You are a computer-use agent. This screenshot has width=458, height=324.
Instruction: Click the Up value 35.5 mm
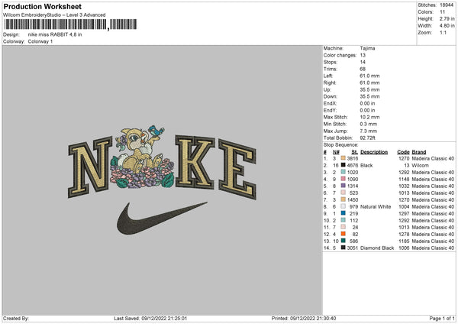pos(369,89)
